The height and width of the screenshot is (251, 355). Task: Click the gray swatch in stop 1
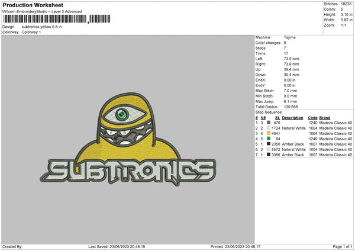point(269,123)
